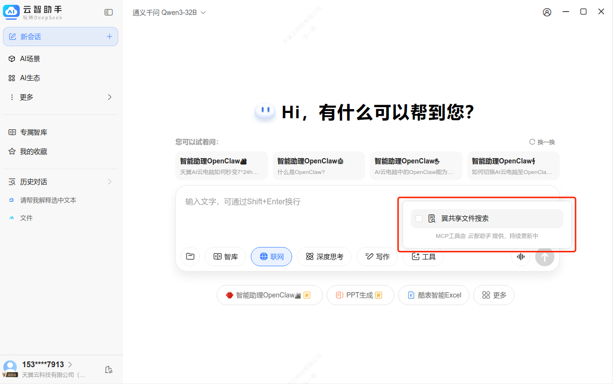Click the globe icon in 联网 button
Screen dimensions: 613x384
tap(263, 257)
